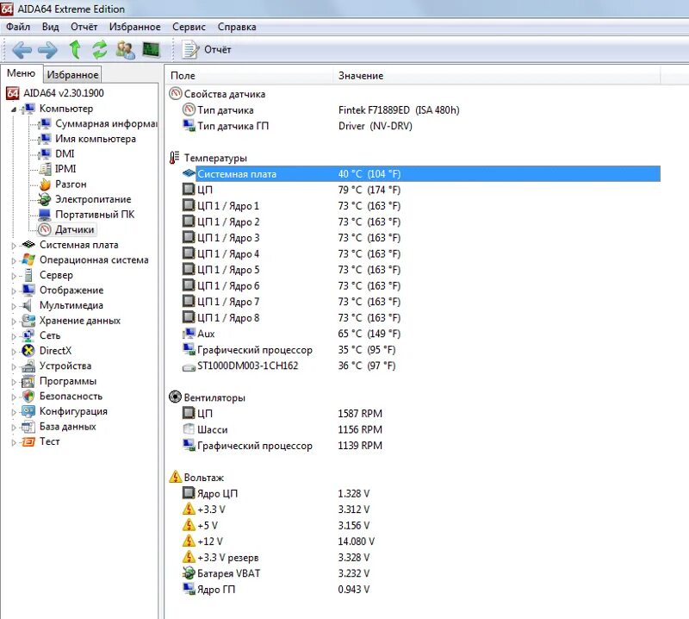
Task: Expand the Системная плата tree node
Action: point(14,246)
